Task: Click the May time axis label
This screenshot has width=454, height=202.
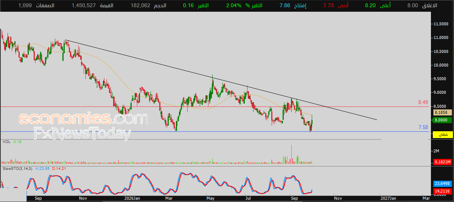Action: 210,198
